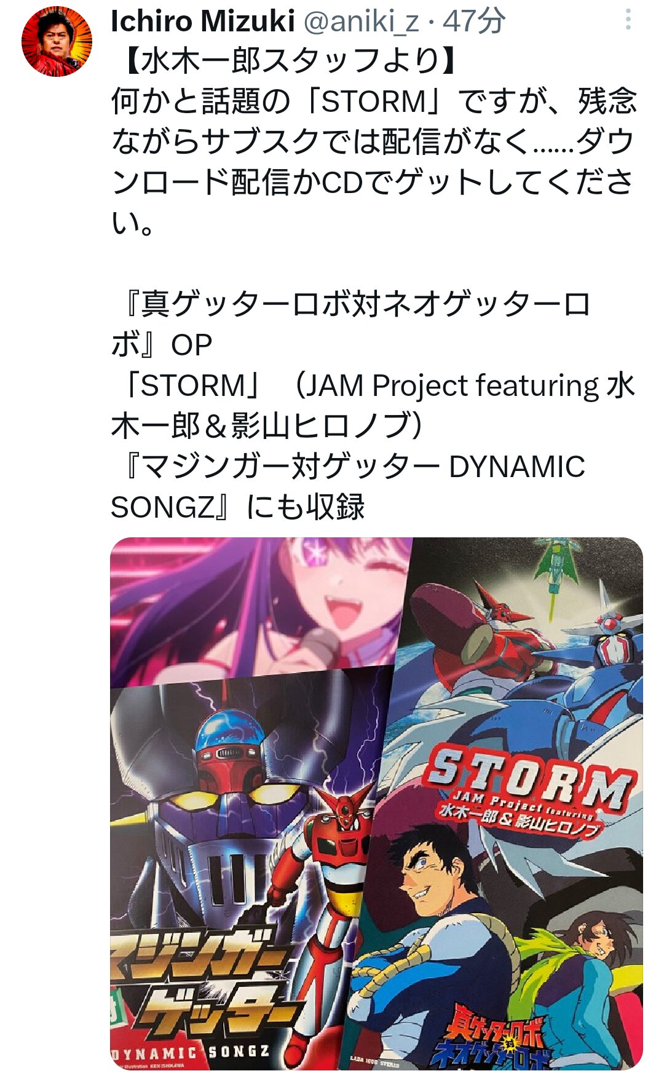
Task: Click the 47分 timestamp
Action: [x=474, y=22]
